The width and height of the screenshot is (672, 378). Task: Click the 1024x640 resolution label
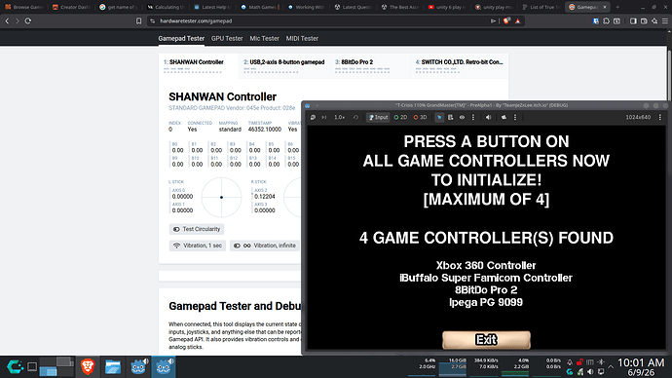[x=638, y=117]
